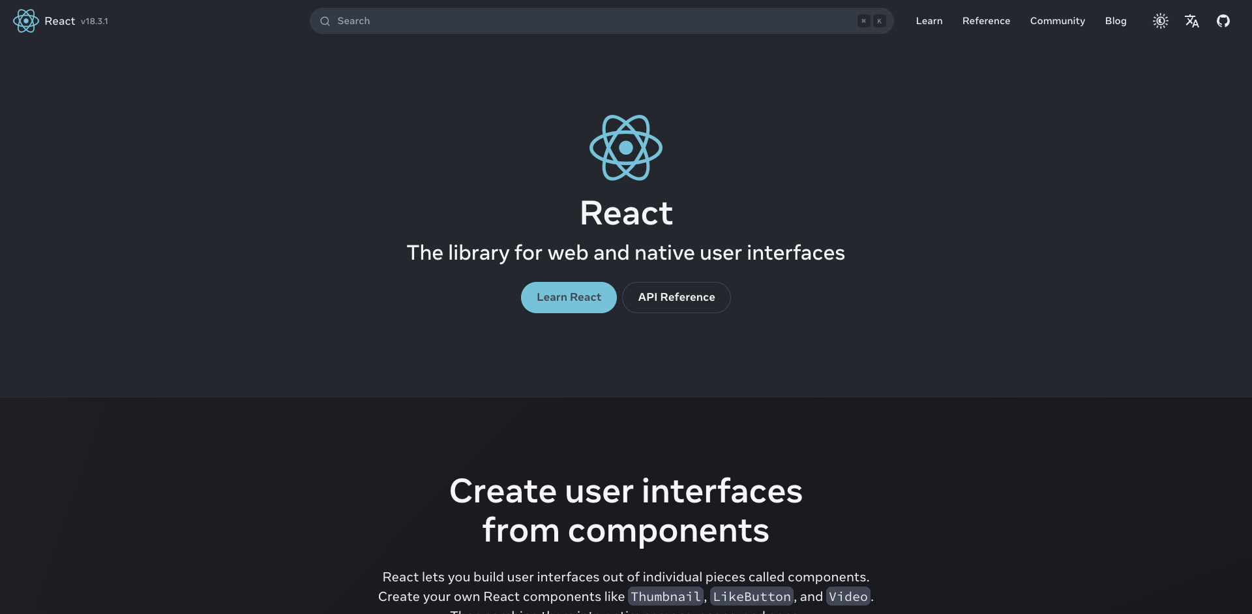
Task: Click the search magnifier icon
Action: (x=325, y=21)
